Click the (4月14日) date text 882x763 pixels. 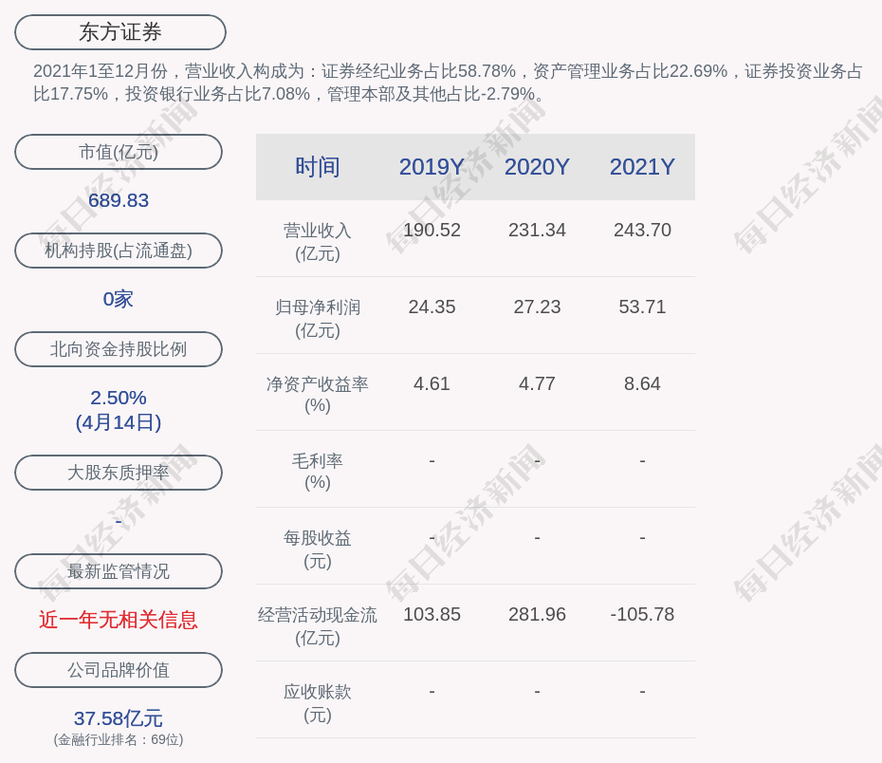[119, 422]
